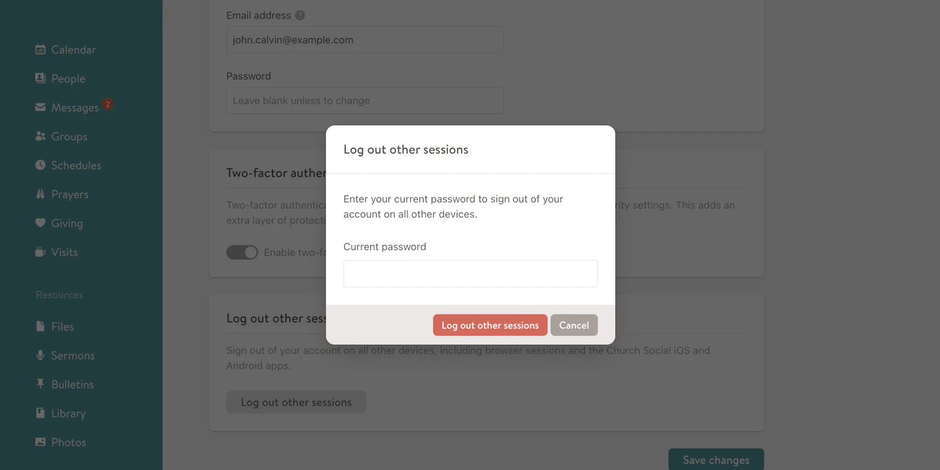The width and height of the screenshot is (940, 470).
Task: Click the Photos image icon
Action: pos(39,441)
